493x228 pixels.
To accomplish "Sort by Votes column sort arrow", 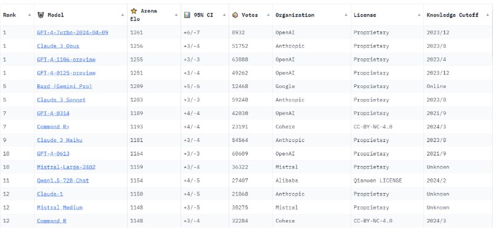I will click(268, 15).
